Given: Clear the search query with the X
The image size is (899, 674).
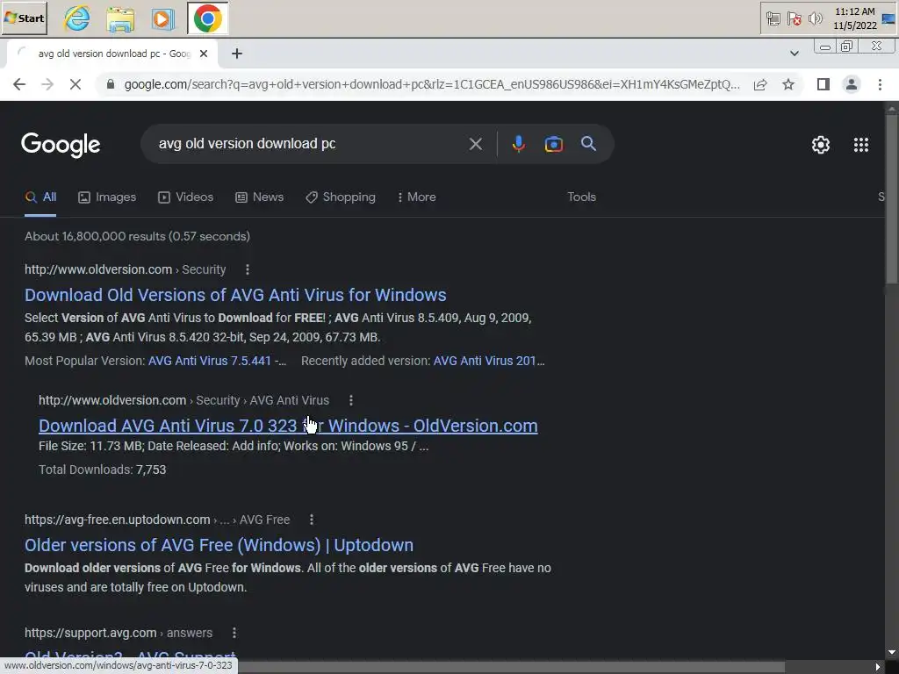Looking at the screenshot, I should [x=475, y=144].
